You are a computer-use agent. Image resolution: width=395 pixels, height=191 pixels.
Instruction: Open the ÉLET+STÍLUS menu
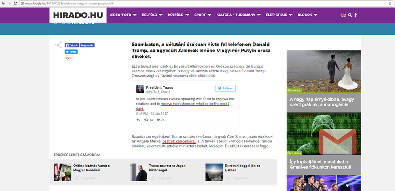(276, 15)
